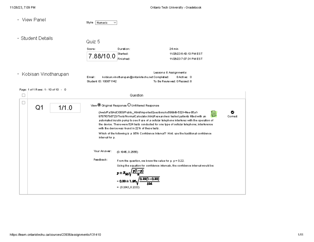
Task: Click the Lessons & Assignments label
Action: 170,72
